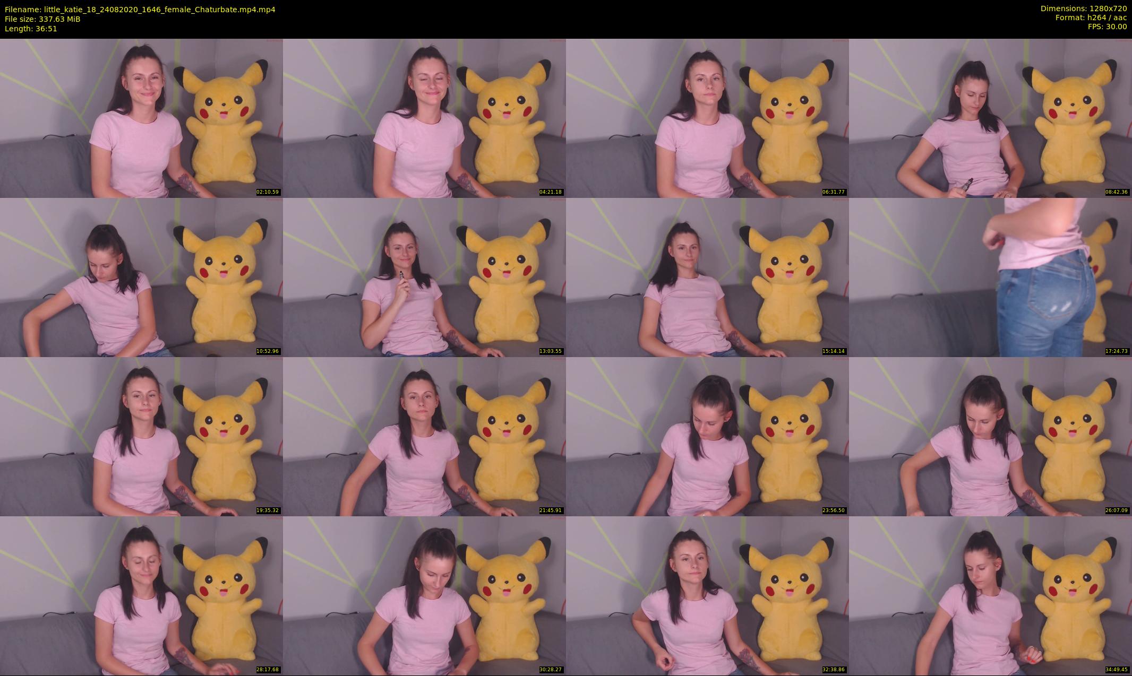Open the thumbnail marked 06:31.77
Viewport: 1132px width, 676px height.
pyautogui.click(x=707, y=118)
